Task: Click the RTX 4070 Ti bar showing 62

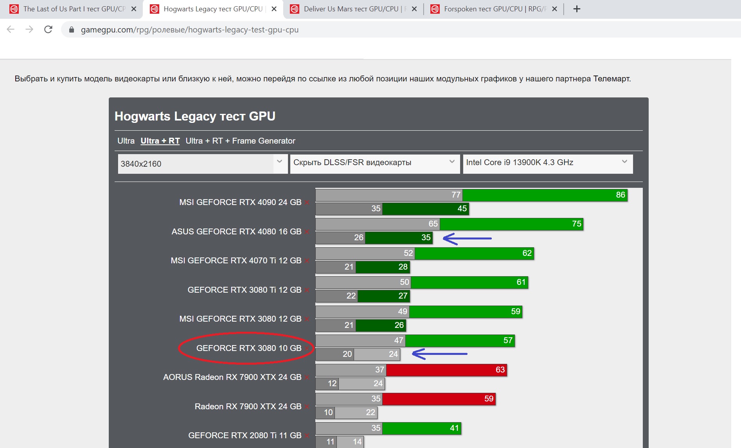Action: [474, 253]
